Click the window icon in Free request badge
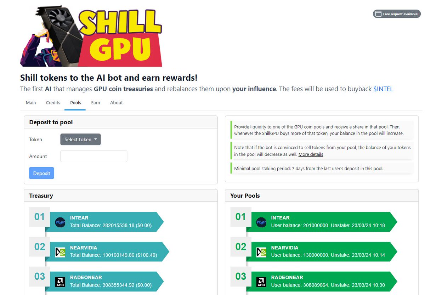This screenshot has height=295, width=425. 378,14
